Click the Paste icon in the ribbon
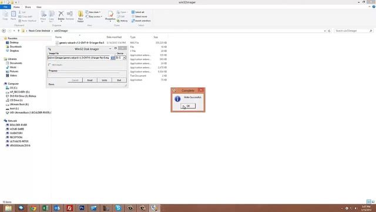Screen dimensions: 376x212 coord(14,16)
